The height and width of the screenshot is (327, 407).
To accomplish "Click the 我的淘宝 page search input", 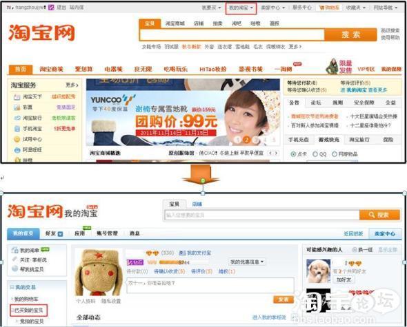I will (x=261, y=215).
